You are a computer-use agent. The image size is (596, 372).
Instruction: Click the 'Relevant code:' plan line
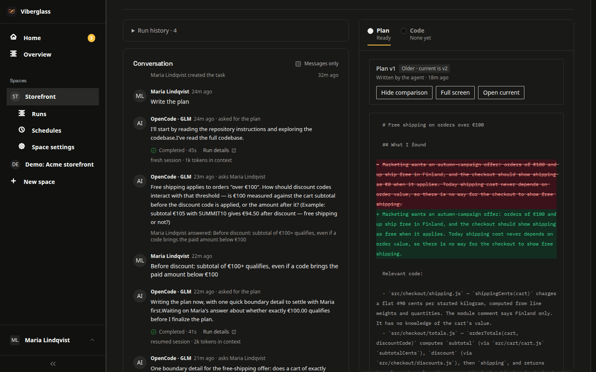tap(403, 274)
